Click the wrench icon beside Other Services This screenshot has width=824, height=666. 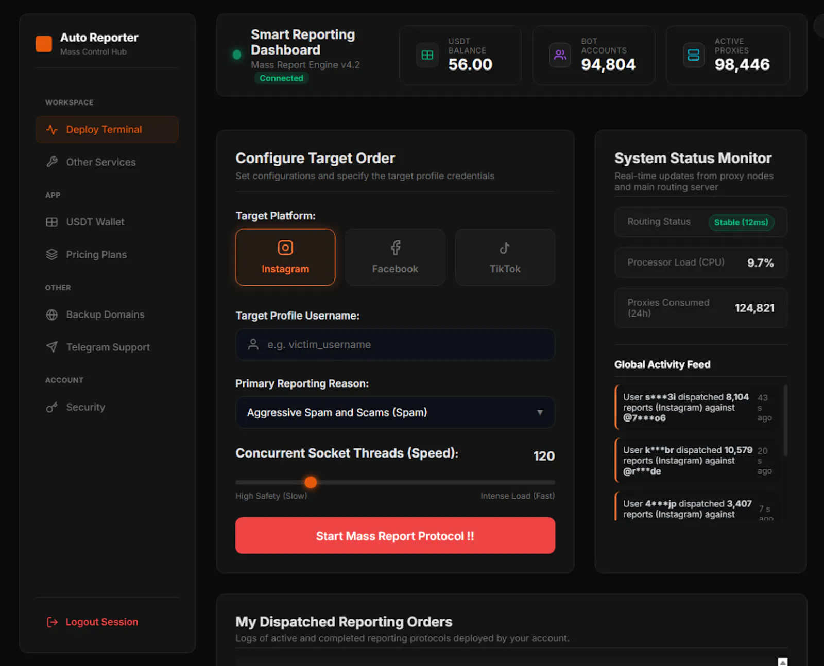51,162
